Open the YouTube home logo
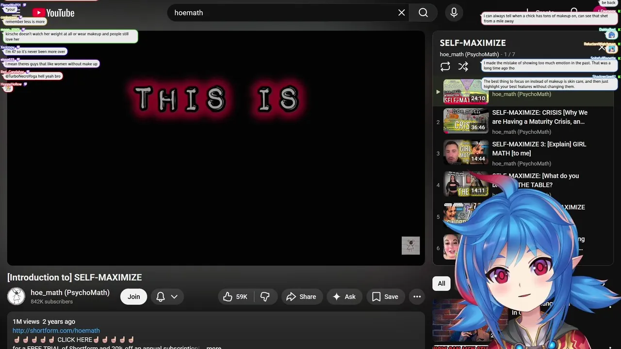Viewport: 621px width, 349px height. click(x=53, y=13)
